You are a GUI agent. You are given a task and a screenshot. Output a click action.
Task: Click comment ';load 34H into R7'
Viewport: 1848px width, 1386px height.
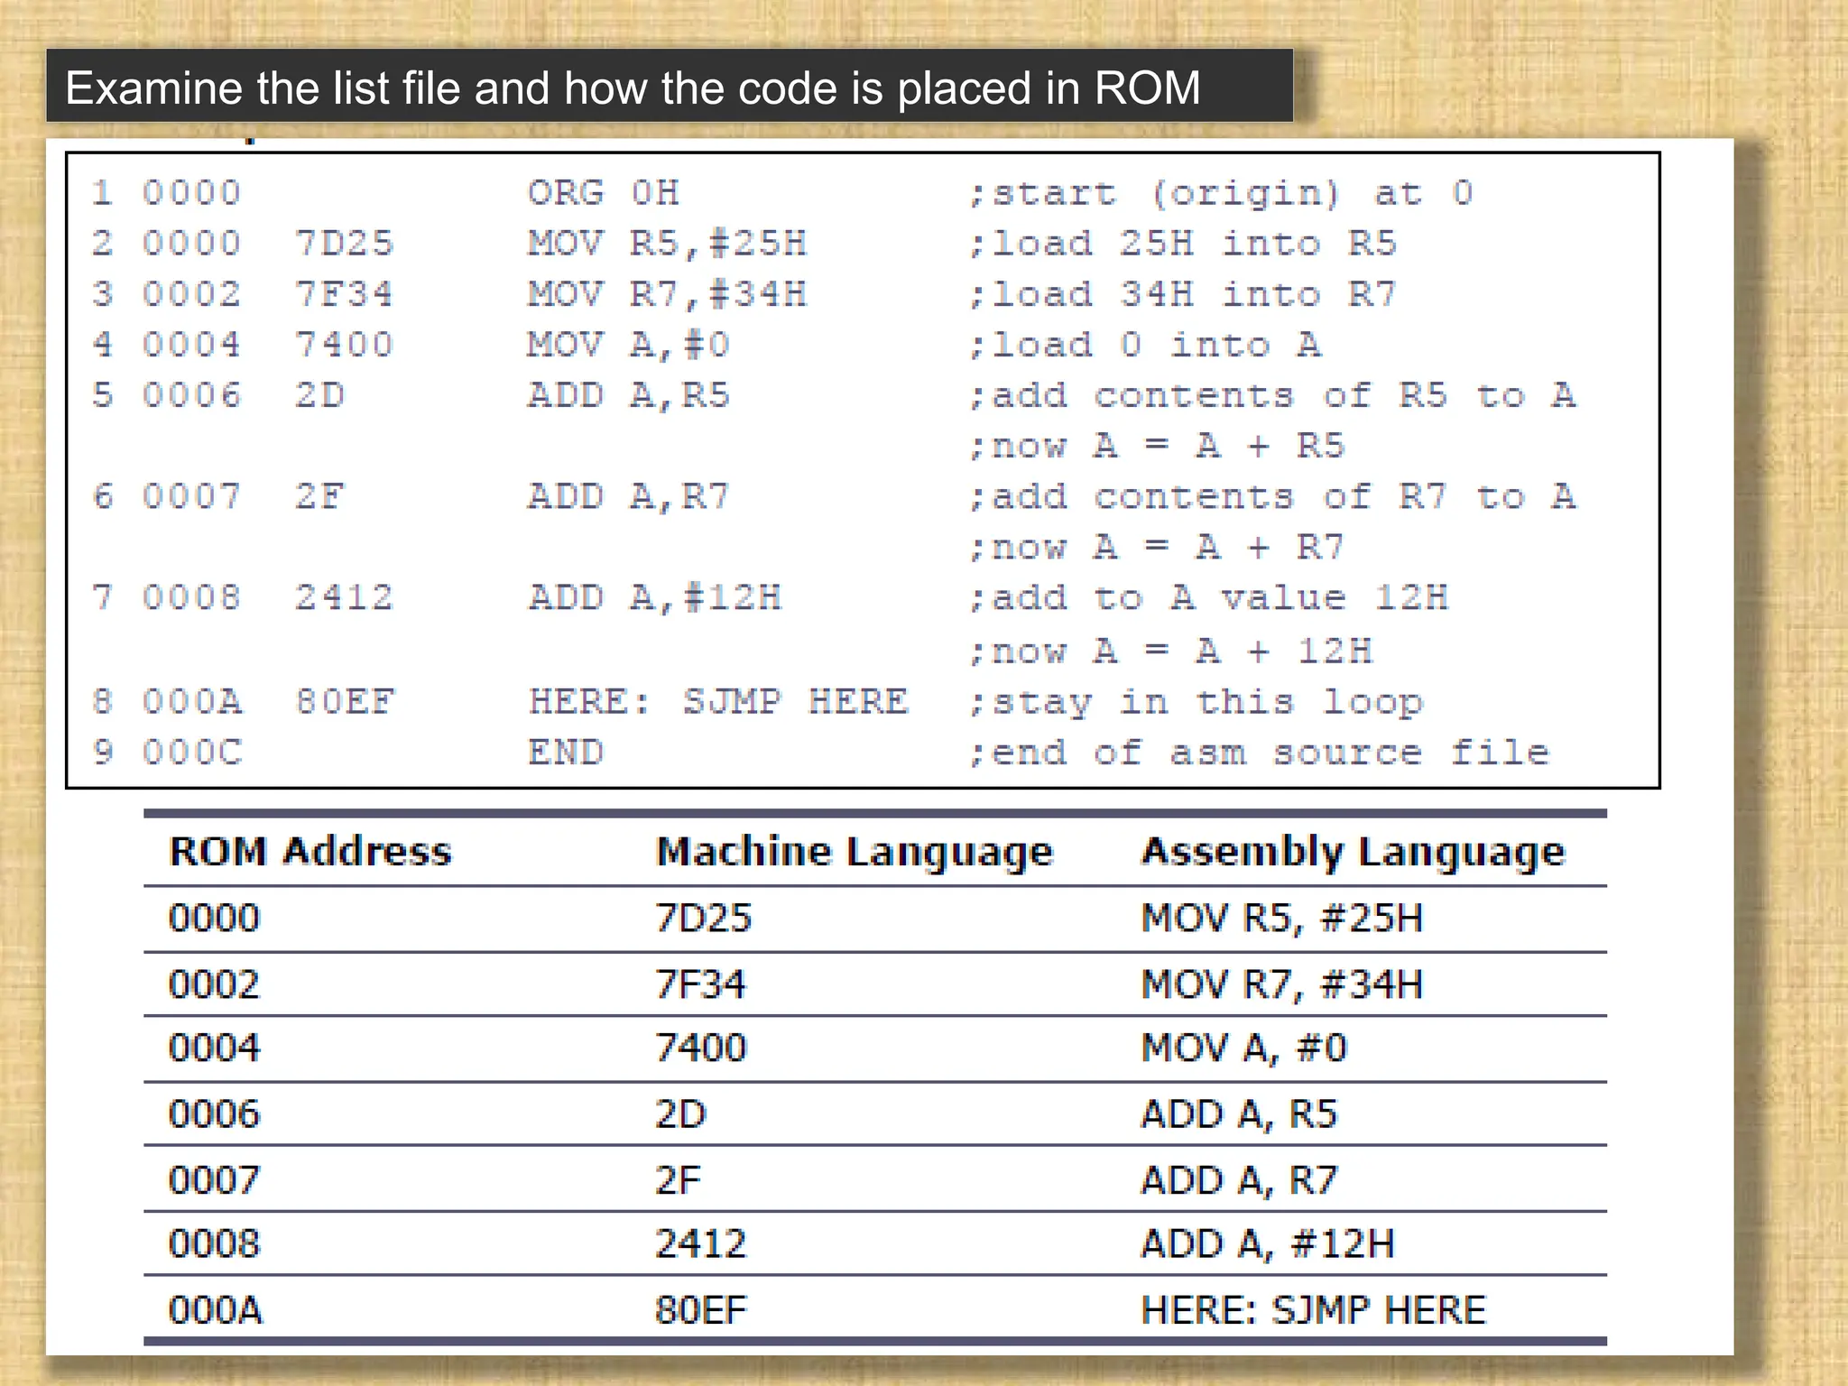[x=1183, y=294]
